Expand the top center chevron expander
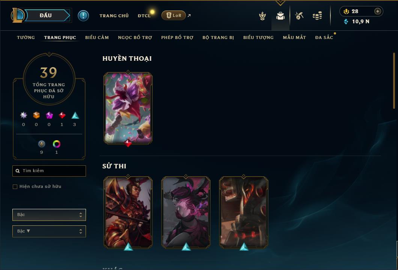This screenshot has height=270, width=398. (280, 3)
